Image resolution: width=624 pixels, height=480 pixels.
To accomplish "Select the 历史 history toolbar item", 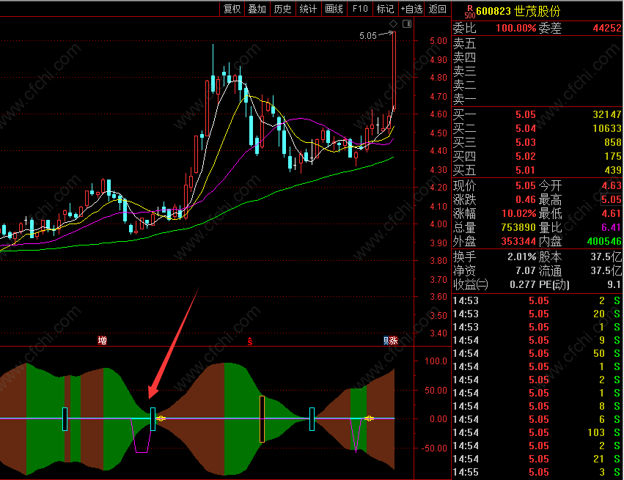I will [282, 9].
